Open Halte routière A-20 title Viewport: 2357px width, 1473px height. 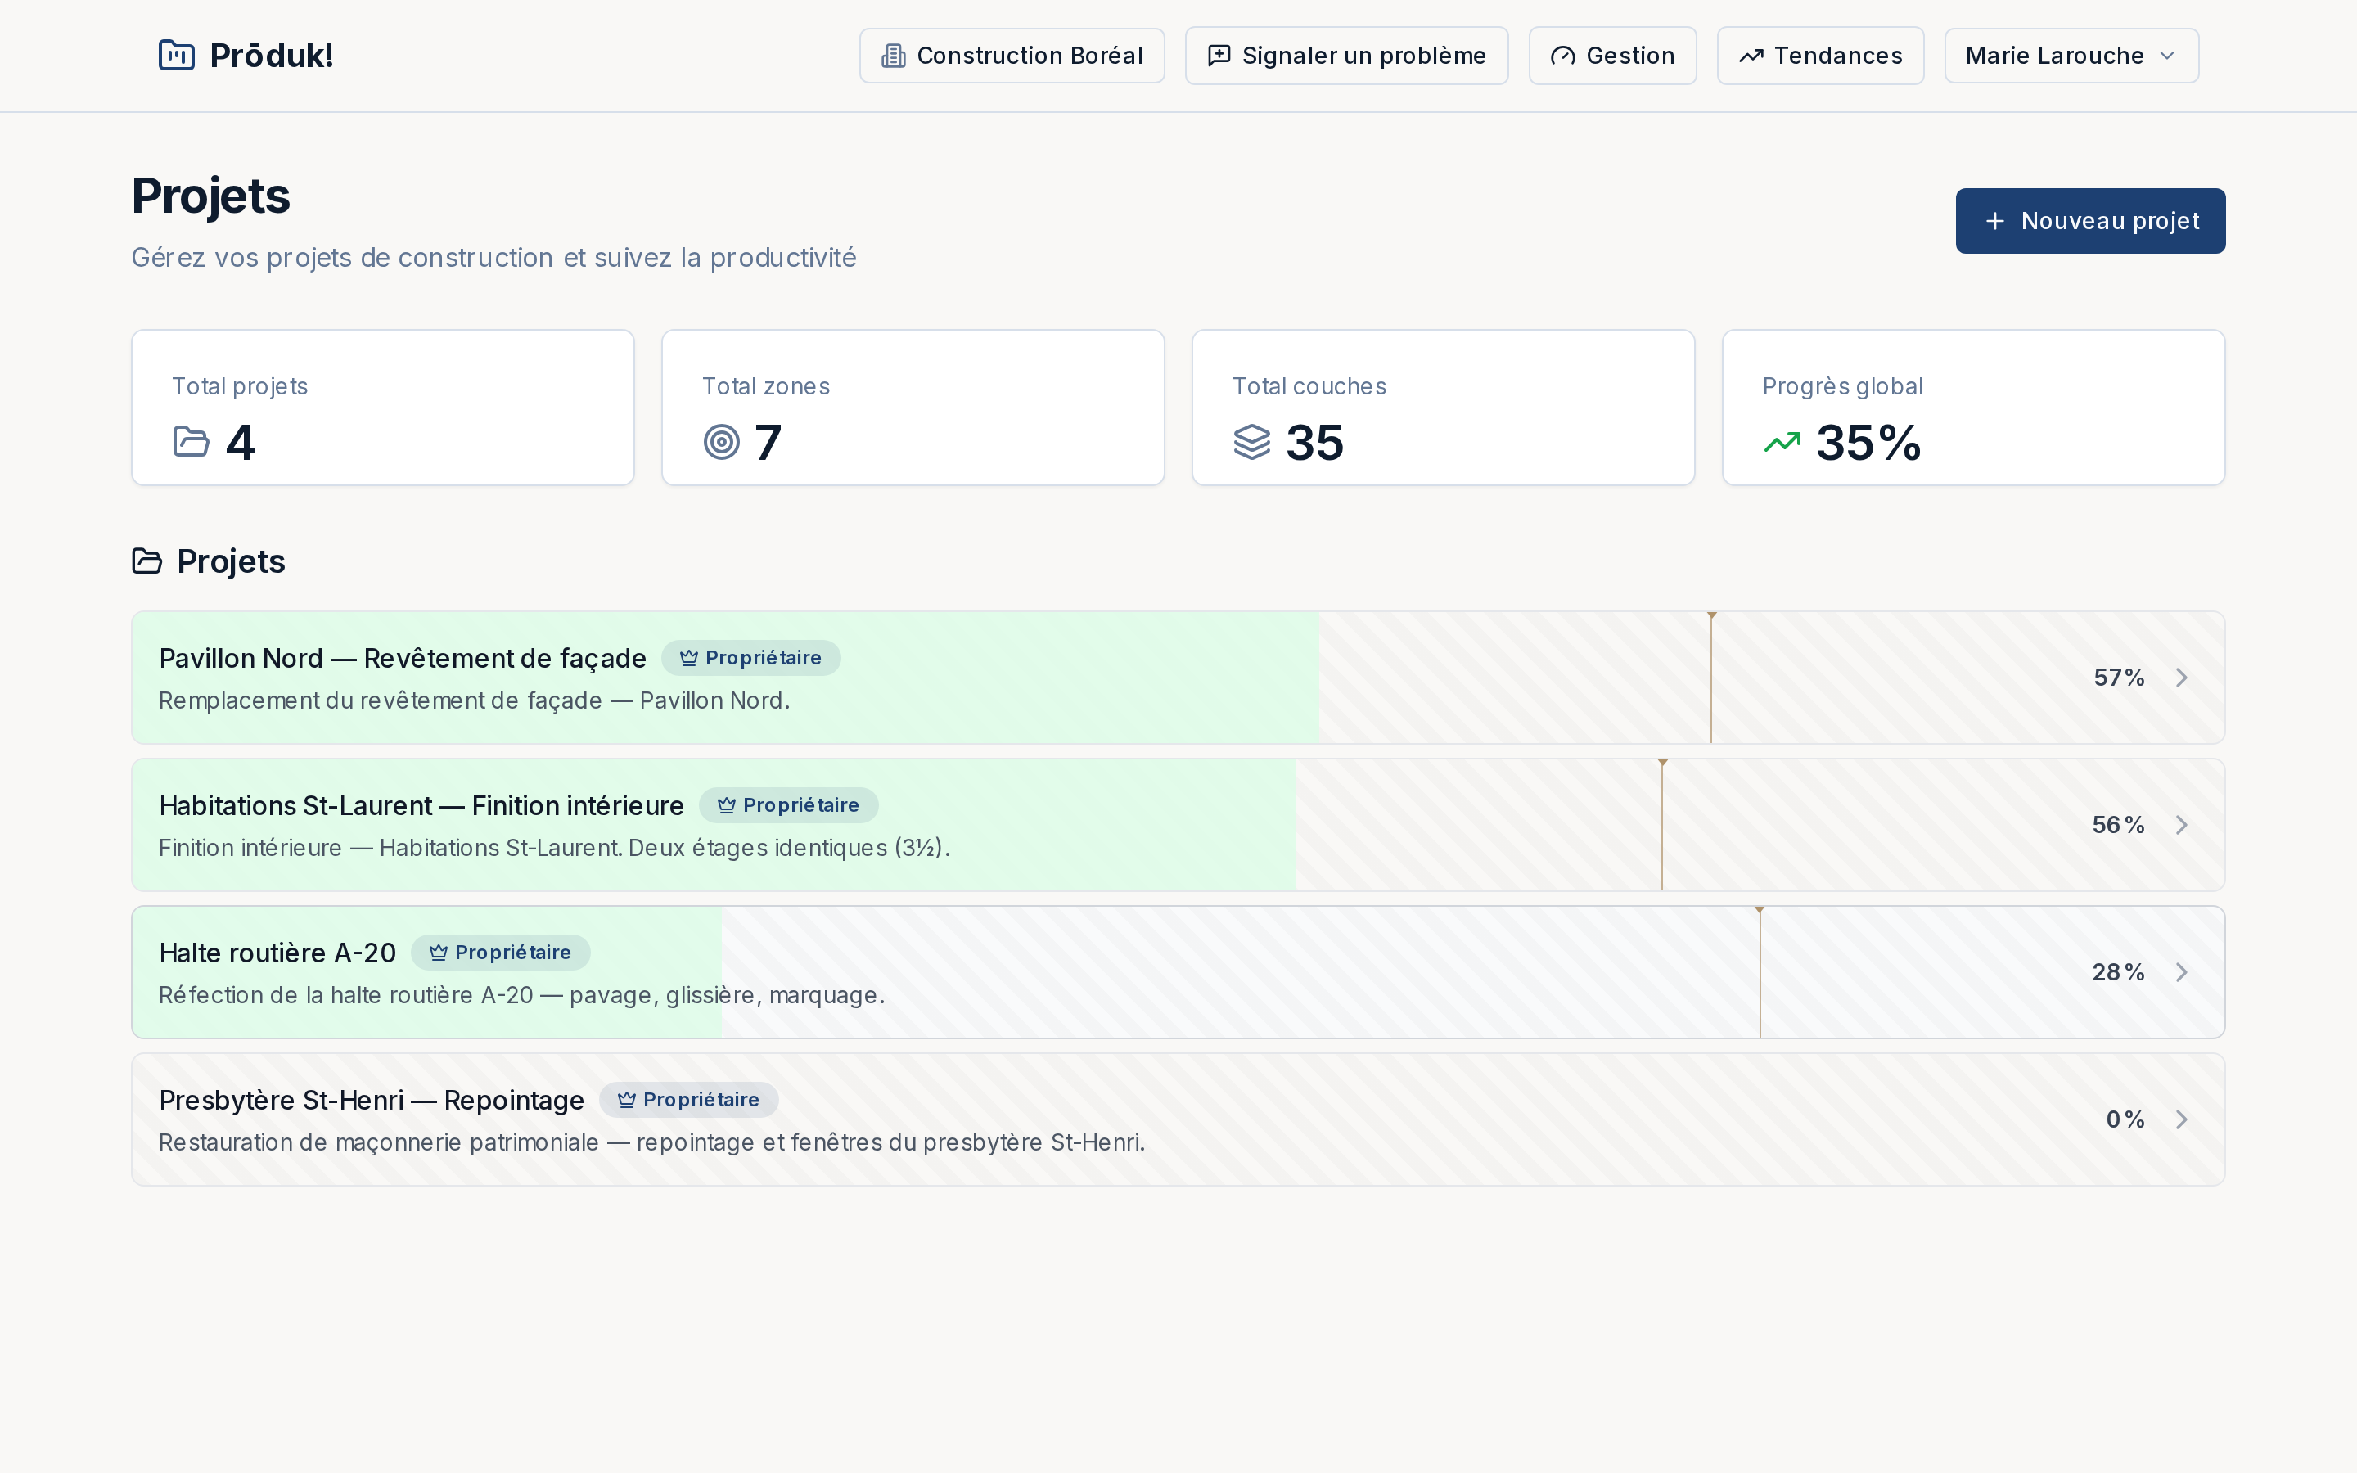coord(277,953)
